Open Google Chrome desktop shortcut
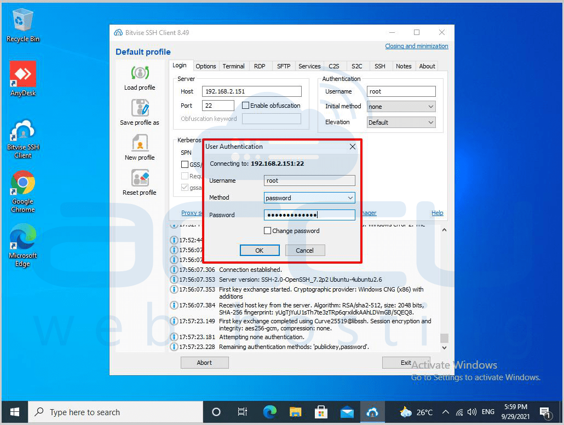Viewport: 564px width, 425px height. click(x=23, y=191)
